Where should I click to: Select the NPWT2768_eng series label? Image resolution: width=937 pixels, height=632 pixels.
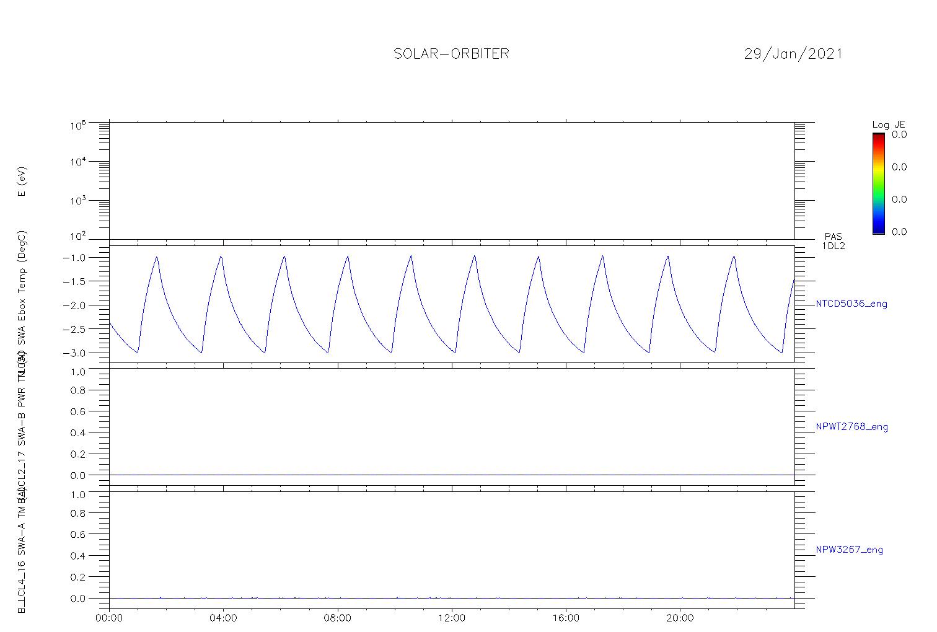(x=852, y=427)
